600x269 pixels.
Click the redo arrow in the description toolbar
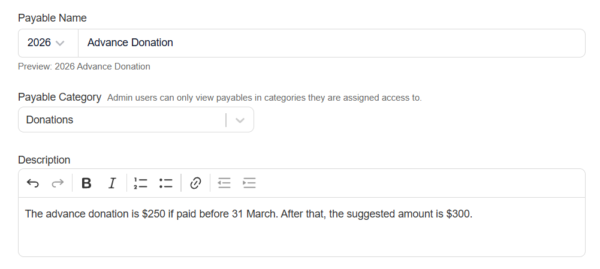click(58, 183)
